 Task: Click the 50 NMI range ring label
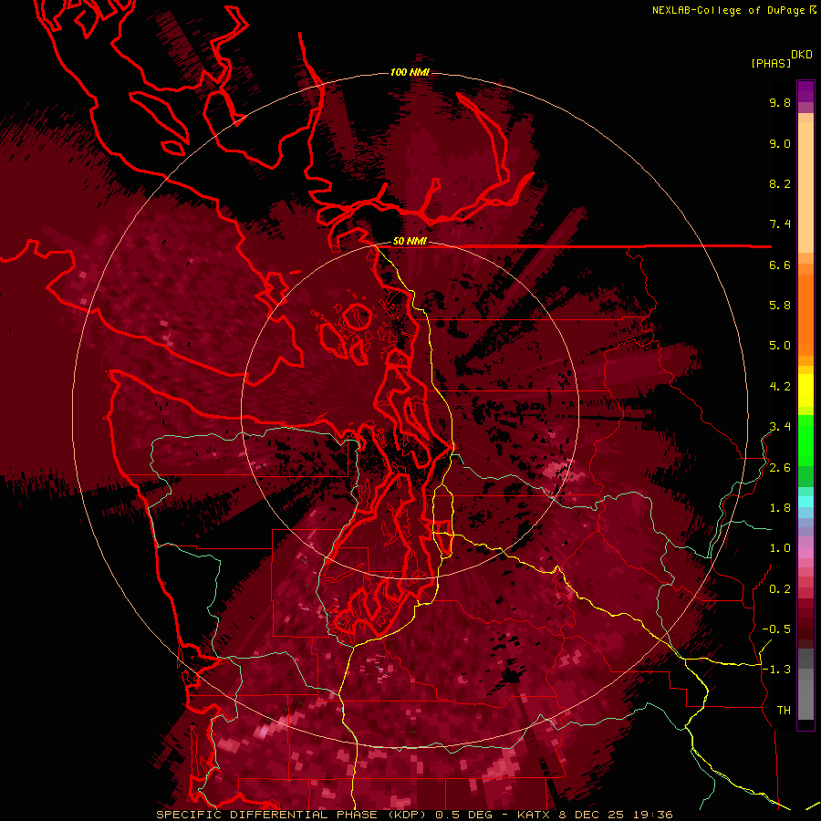(x=410, y=242)
